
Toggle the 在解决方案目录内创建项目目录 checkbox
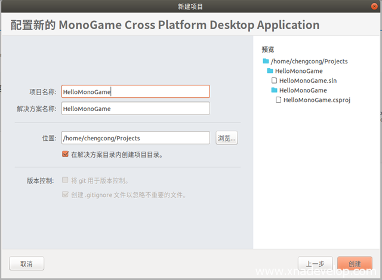[66, 154]
